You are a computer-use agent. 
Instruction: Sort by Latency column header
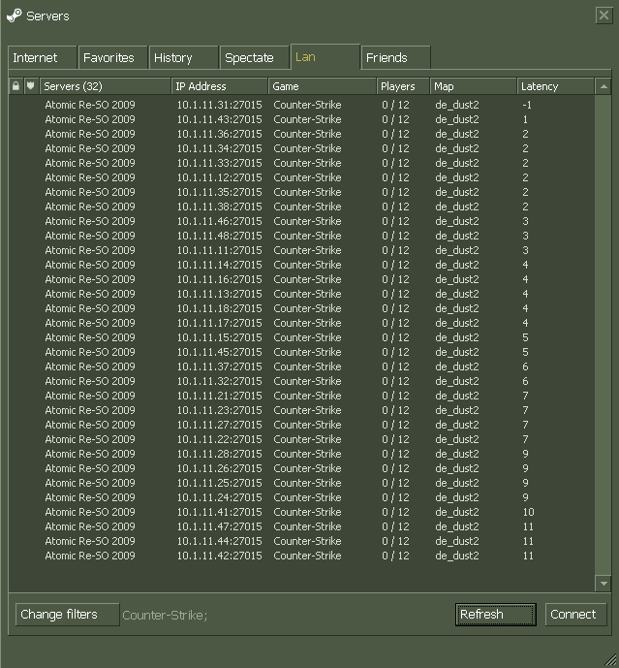pos(556,86)
